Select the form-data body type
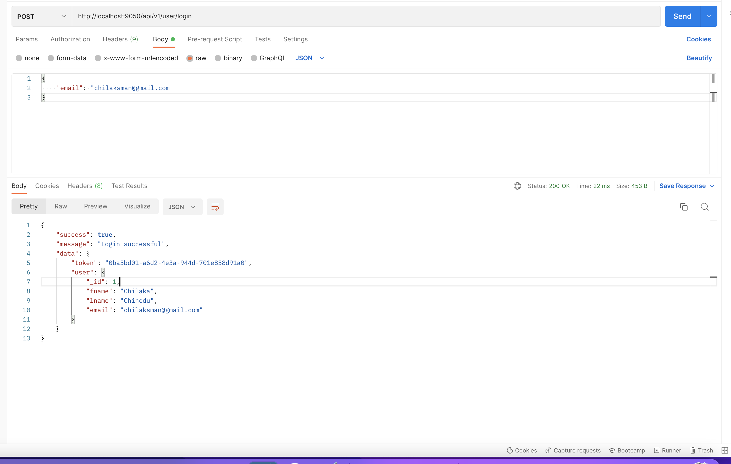The image size is (731, 464). point(67,58)
